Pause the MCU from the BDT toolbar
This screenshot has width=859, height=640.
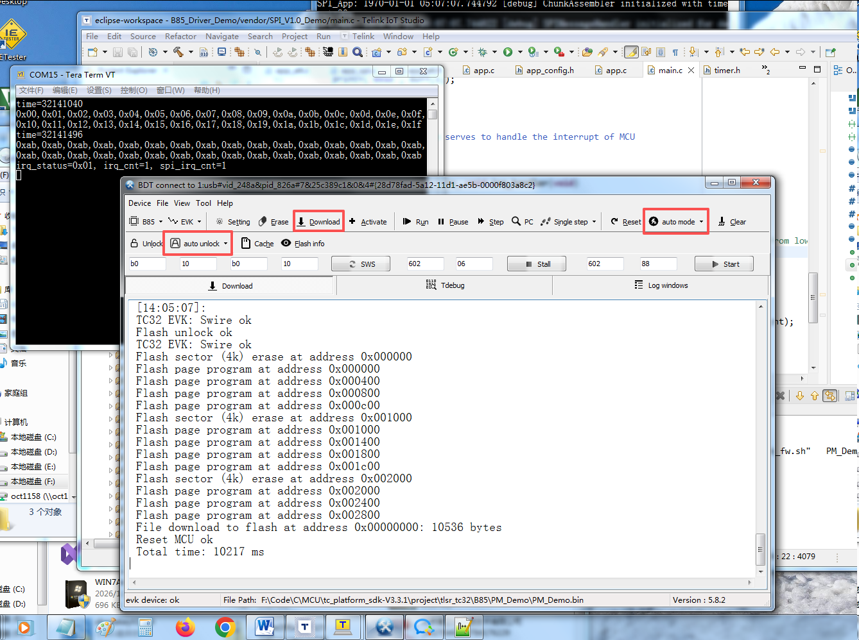(x=441, y=222)
